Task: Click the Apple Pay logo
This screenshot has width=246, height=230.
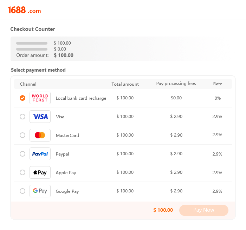Action: coord(40,172)
